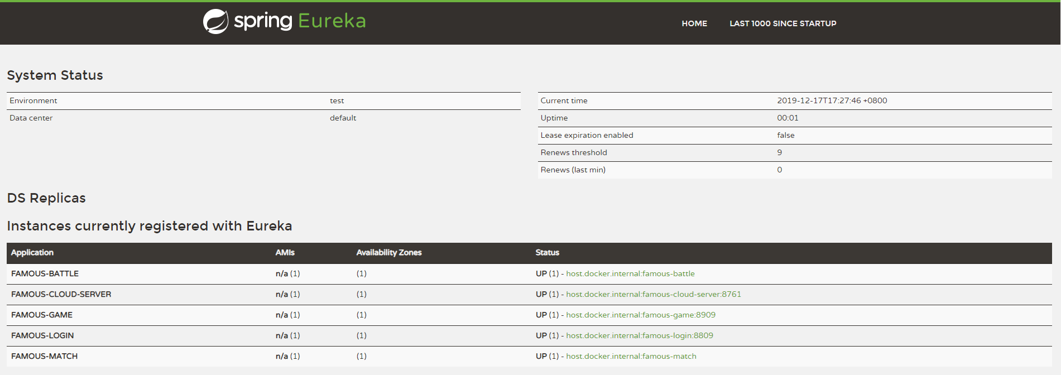
Task: Select the FAMOUS-GAME application name
Action: [42, 315]
